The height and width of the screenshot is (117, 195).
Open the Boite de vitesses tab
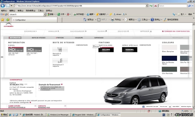[39, 38]
